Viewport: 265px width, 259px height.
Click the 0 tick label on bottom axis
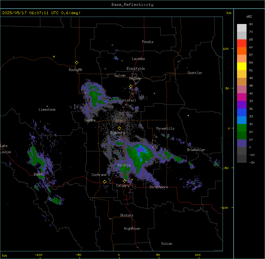point(119,255)
